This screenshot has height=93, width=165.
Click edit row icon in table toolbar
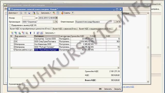(20, 33)
